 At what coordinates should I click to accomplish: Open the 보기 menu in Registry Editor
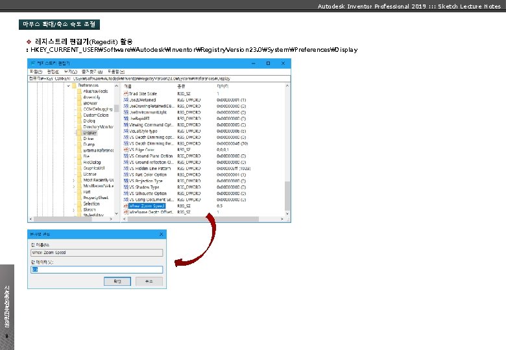(70, 71)
